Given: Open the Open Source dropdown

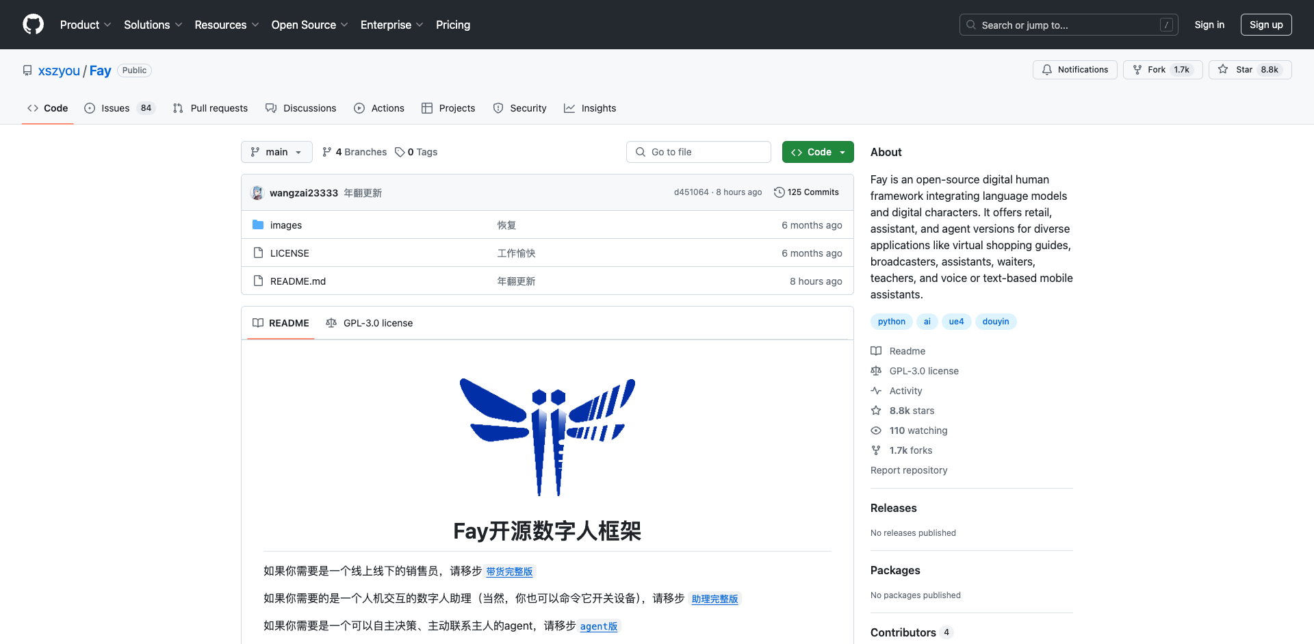Looking at the screenshot, I should coord(309,25).
